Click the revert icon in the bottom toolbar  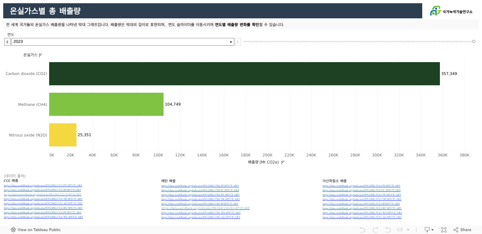point(388,230)
